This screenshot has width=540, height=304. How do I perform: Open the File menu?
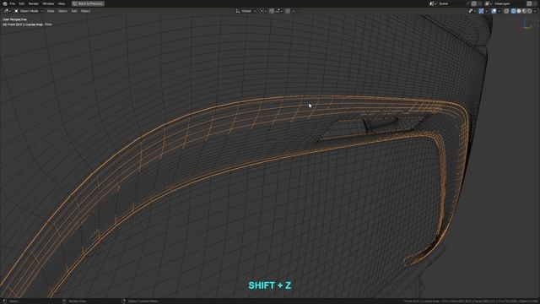click(13, 3)
